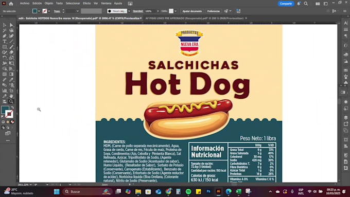Click the Opacidad label link

(138, 11)
